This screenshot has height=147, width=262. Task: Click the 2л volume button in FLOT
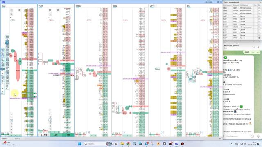56,135
